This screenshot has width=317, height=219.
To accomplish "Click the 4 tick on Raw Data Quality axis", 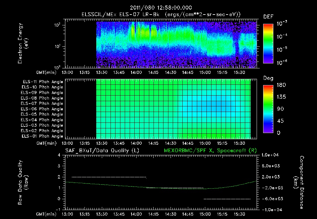I will [59, 155].
